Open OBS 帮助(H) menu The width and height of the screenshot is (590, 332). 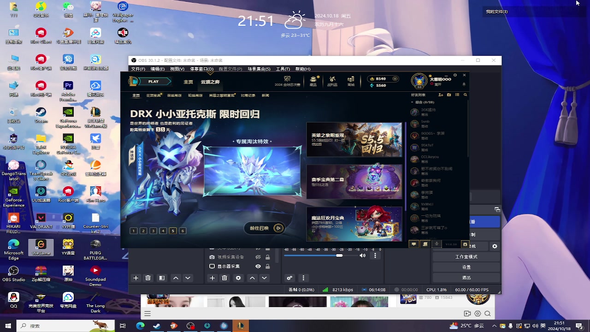(303, 69)
